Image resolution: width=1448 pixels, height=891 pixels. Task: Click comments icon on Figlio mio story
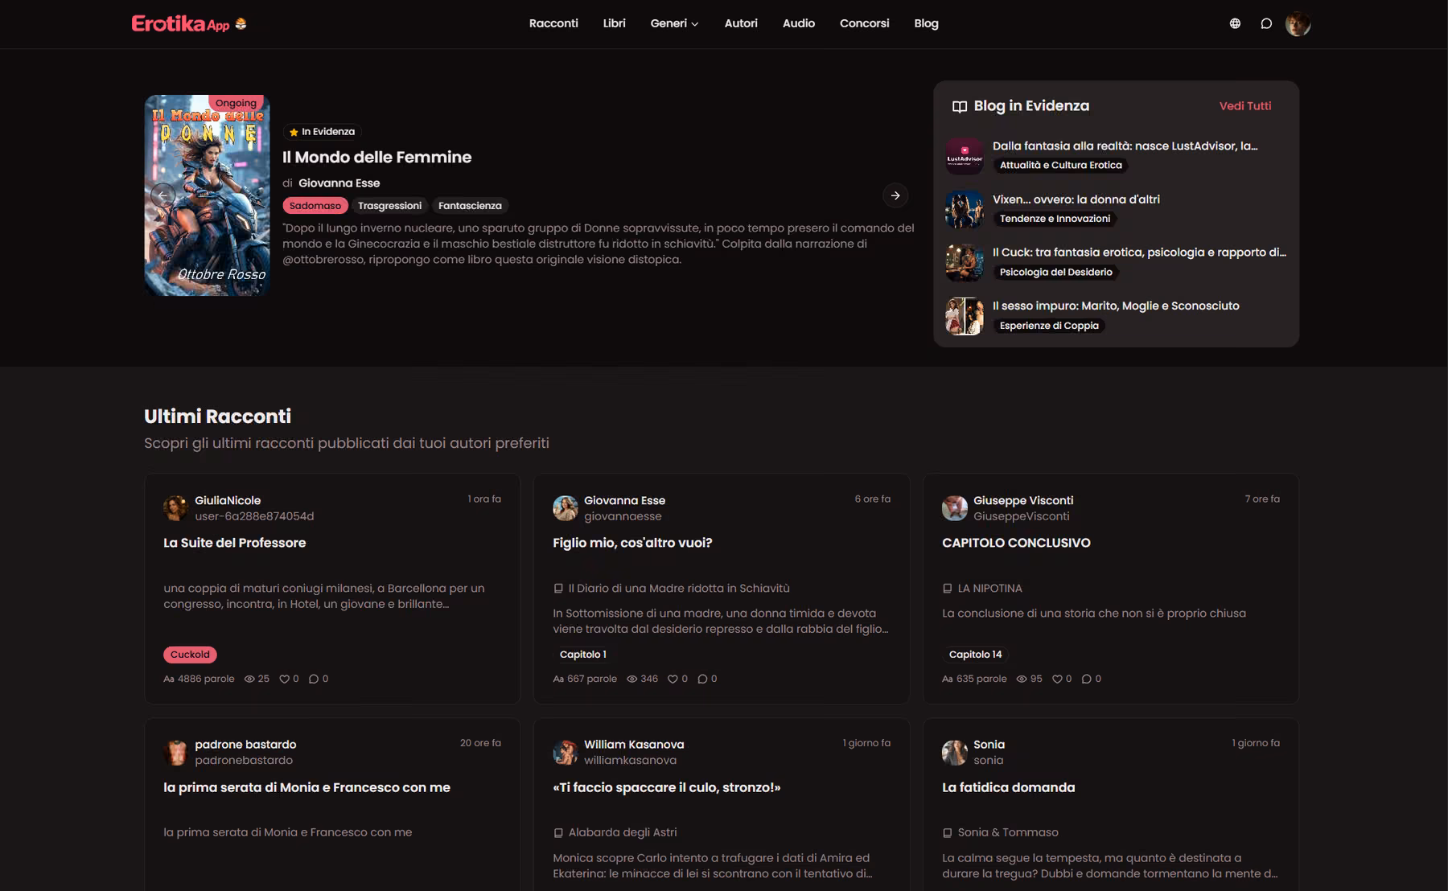pyautogui.click(x=702, y=679)
